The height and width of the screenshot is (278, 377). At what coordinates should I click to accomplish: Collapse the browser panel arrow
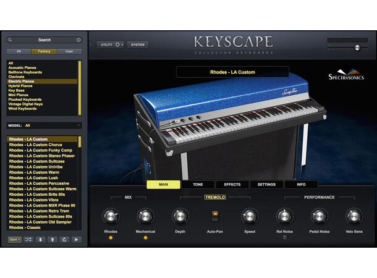point(91,44)
